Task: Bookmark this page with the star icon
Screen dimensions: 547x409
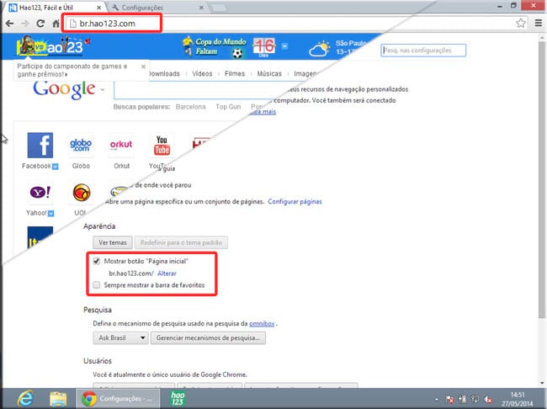Action: pos(520,23)
